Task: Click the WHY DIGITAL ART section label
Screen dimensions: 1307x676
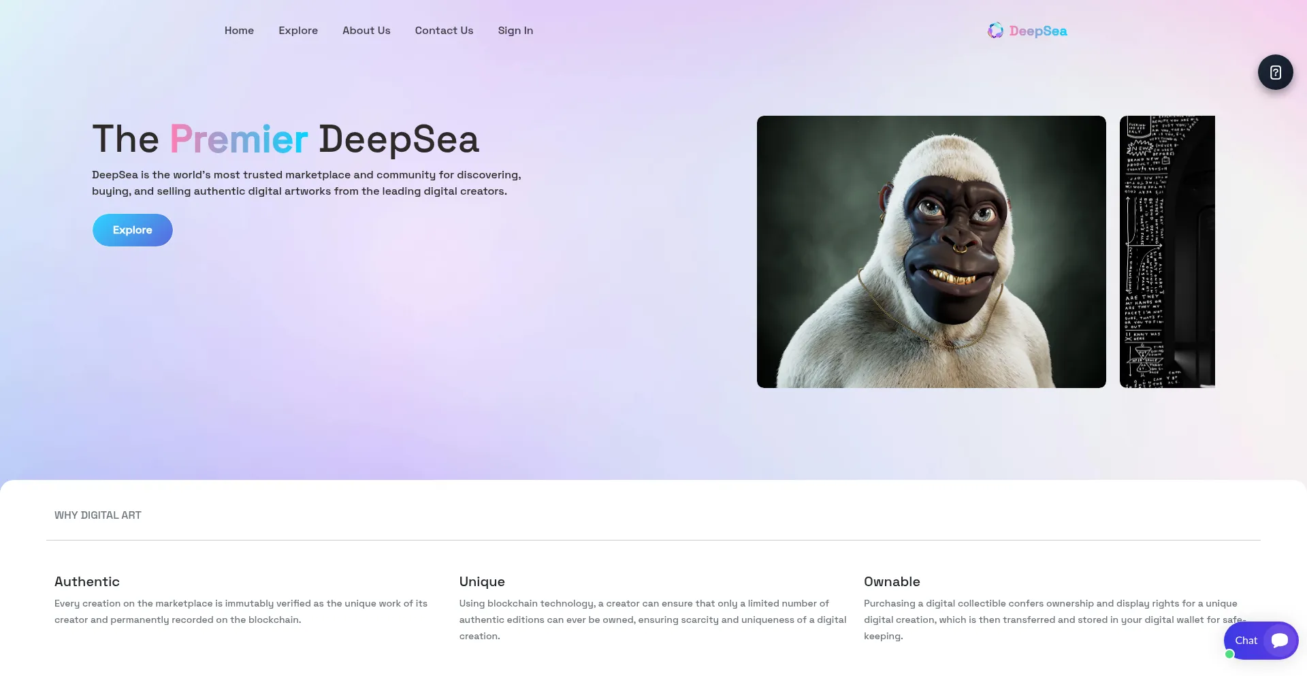Action: pos(98,515)
